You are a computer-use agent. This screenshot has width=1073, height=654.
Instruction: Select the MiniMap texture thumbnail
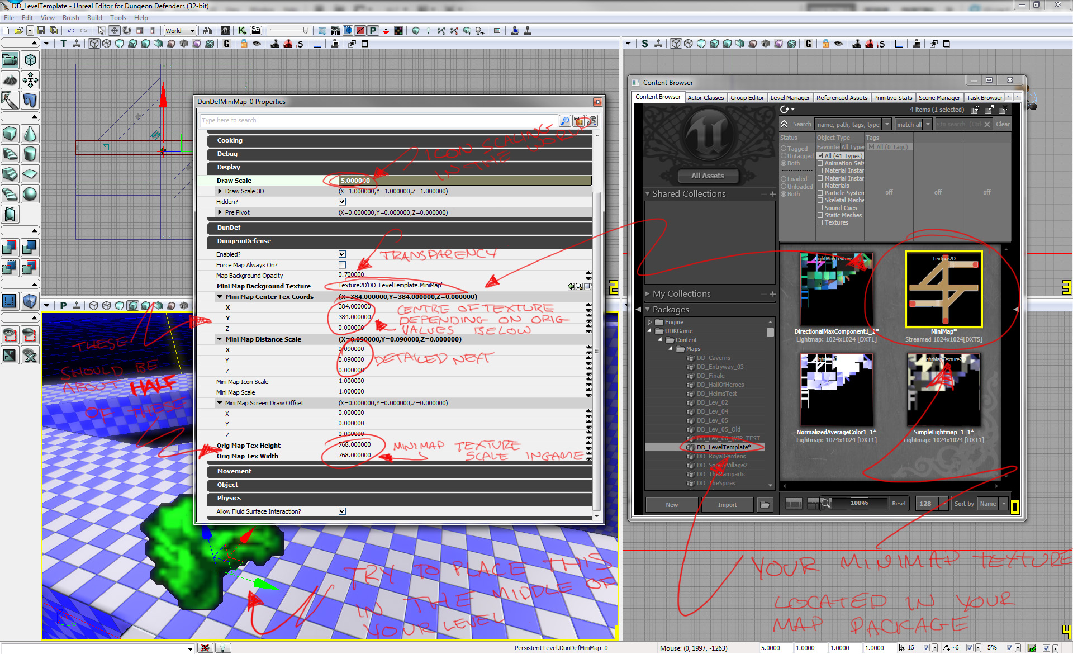click(x=943, y=290)
